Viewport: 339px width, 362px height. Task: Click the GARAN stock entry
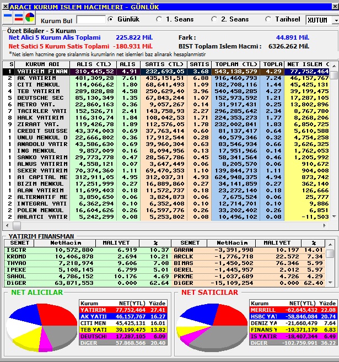[248, 250]
